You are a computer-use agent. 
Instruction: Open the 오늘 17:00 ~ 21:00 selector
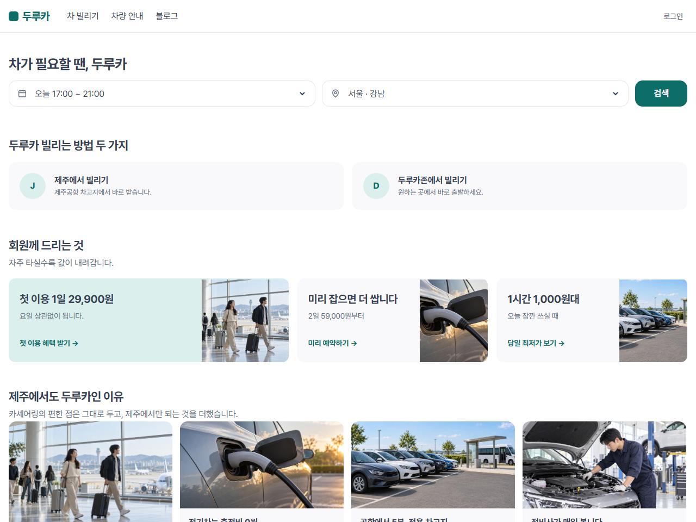click(162, 94)
